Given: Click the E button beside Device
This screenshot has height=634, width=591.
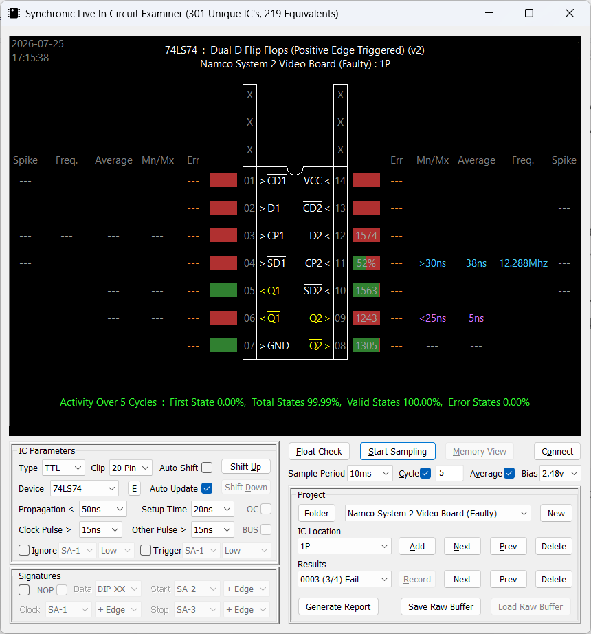Looking at the screenshot, I should (134, 488).
